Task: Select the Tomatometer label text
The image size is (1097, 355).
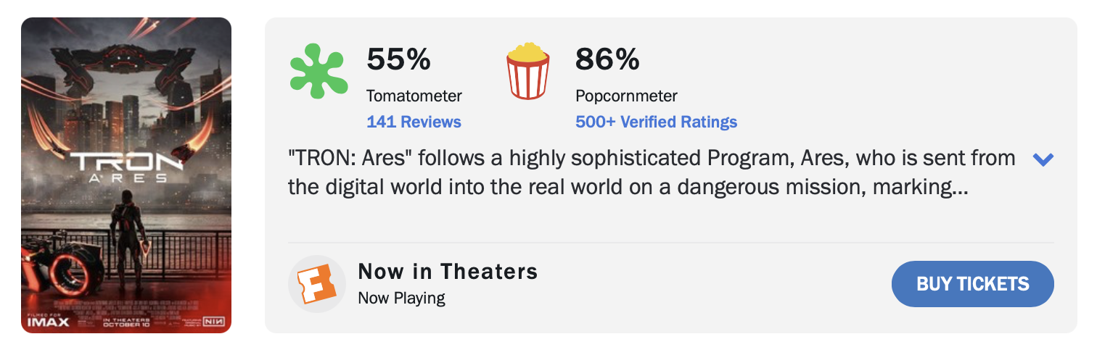Action: click(414, 96)
